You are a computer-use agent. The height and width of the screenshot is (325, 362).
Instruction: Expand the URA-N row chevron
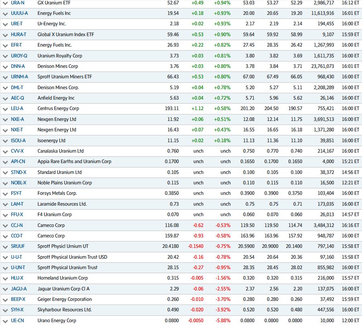(5, 3)
